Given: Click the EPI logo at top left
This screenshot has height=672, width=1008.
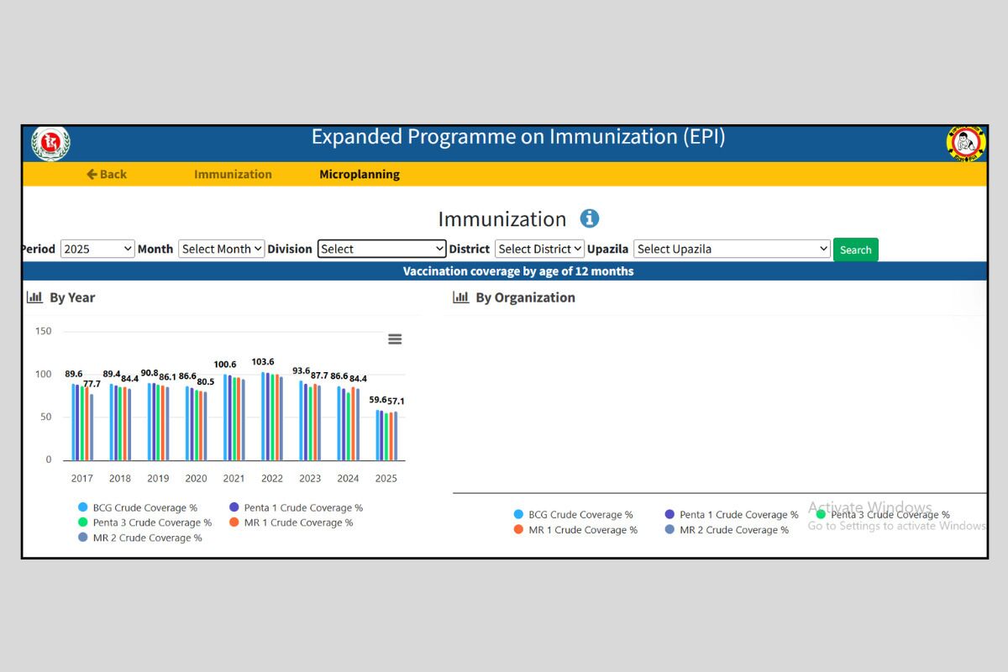Looking at the screenshot, I should pyautogui.click(x=50, y=144).
